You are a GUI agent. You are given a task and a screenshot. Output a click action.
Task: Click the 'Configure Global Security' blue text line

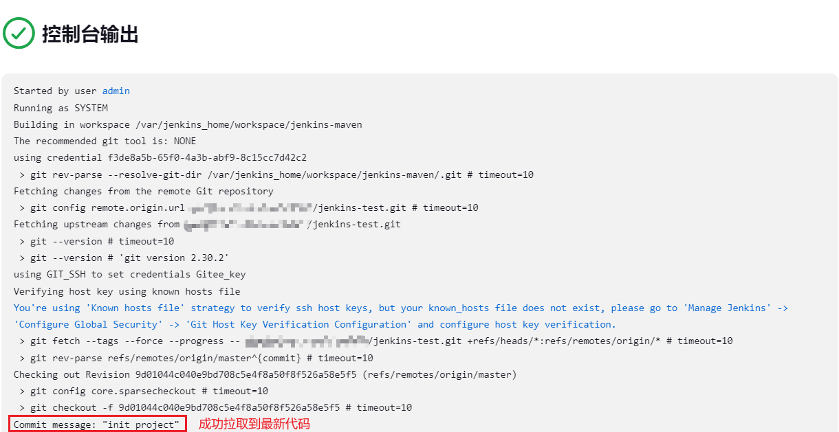[x=315, y=325]
